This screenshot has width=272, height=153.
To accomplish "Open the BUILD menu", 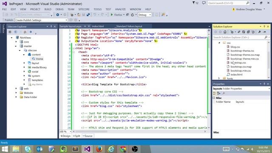I will pos(48,9).
